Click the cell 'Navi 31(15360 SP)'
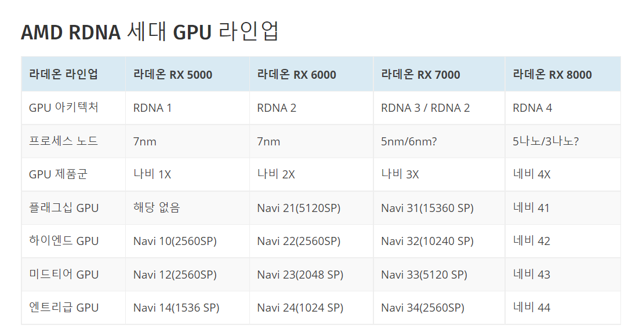The width and height of the screenshot is (639, 329). tap(440, 208)
